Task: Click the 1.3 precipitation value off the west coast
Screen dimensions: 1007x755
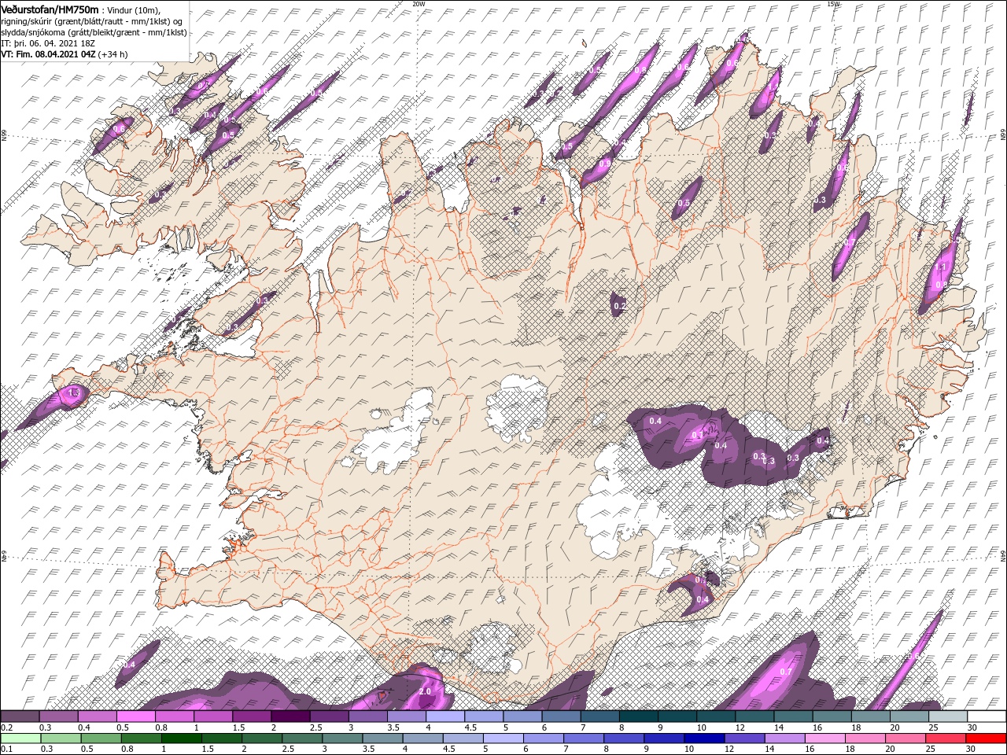Action: click(75, 392)
